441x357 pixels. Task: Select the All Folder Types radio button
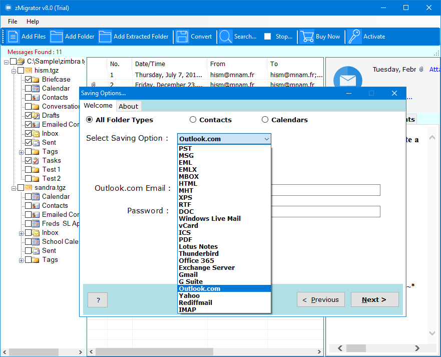[x=89, y=120]
